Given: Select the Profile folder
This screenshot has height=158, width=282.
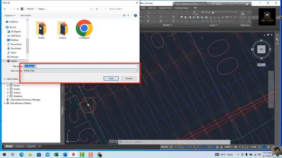Looking at the screenshot, I should (41, 30).
